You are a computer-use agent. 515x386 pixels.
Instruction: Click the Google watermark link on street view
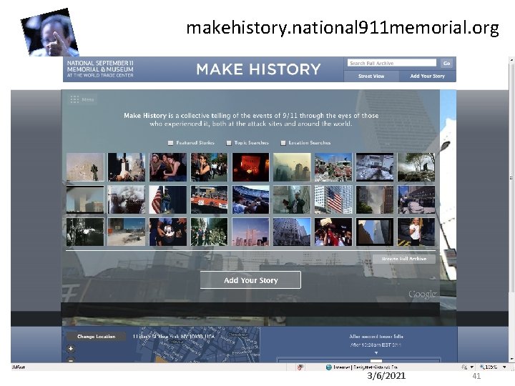point(423,294)
